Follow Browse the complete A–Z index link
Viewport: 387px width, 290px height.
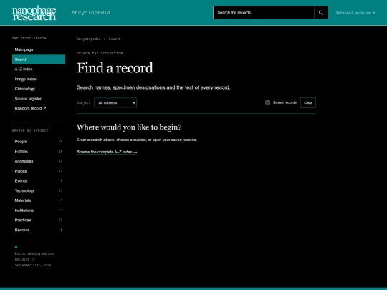tap(107, 152)
